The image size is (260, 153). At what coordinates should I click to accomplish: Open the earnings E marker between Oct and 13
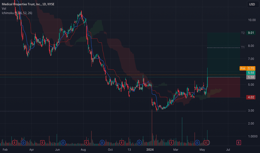tap(122, 142)
